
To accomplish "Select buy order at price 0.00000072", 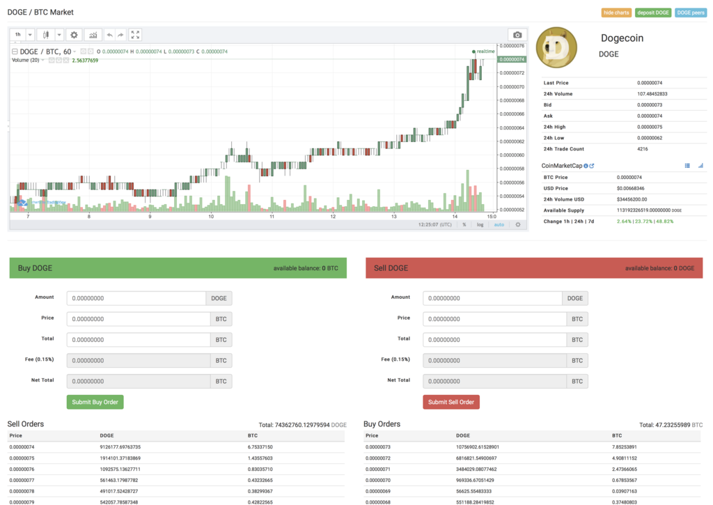I will tap(532, 458).
